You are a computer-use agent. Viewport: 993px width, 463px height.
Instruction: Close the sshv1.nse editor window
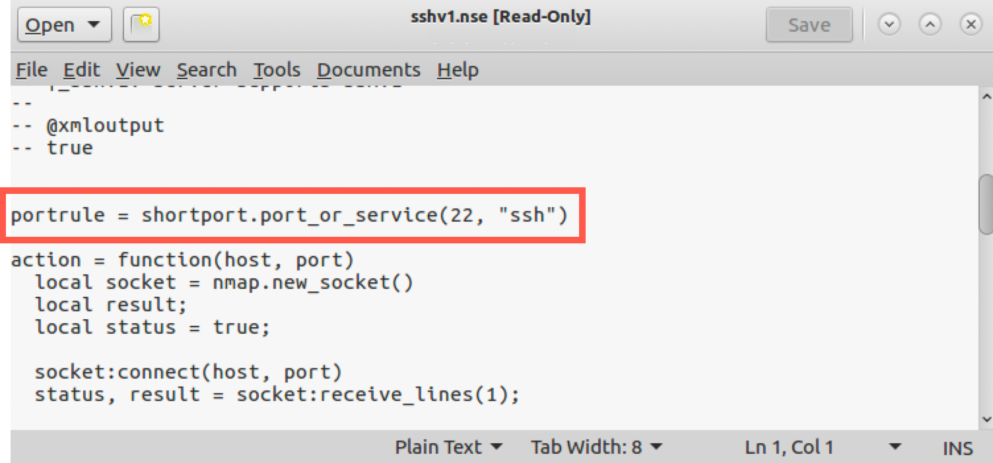click(x=970, y=25)
